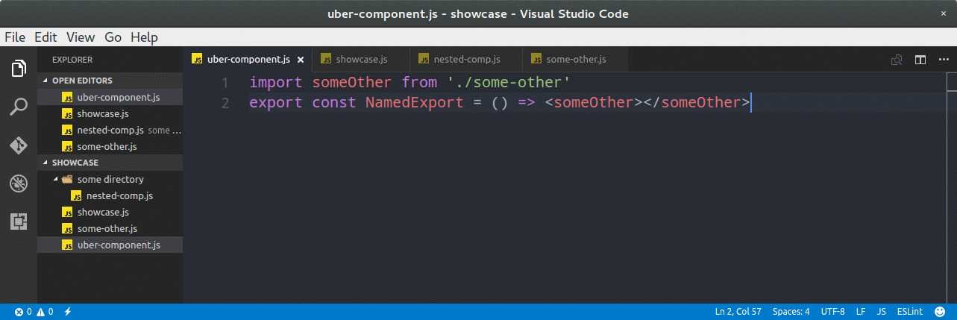957x320 pixels.
Task: Open the Extensions view in activity bar
Action: click(x=19, y=221)
